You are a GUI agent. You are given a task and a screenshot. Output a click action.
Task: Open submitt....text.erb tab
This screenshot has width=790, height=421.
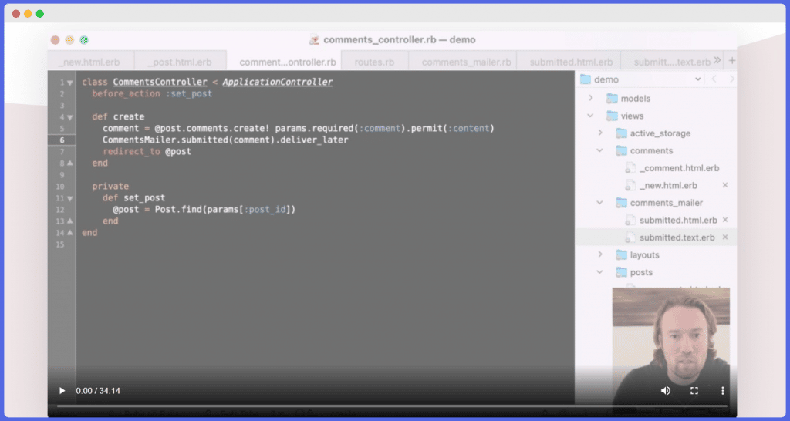click(x=672, y=62)
